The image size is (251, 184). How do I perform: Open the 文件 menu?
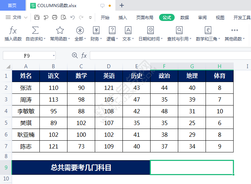click(x=17, y=17)
